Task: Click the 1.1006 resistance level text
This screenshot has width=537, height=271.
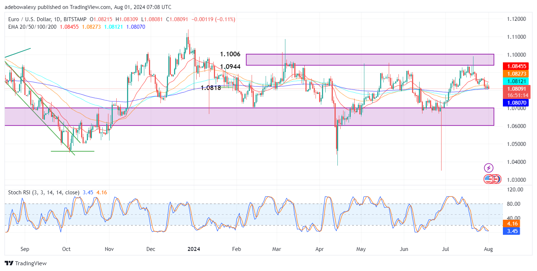Action: [x=230, y=54]
